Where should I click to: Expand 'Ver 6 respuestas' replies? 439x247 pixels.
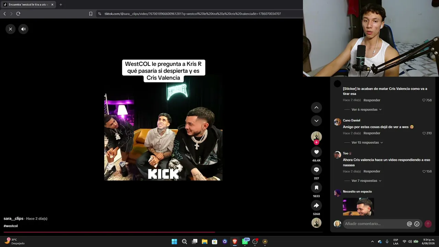(x=366, y=110)
